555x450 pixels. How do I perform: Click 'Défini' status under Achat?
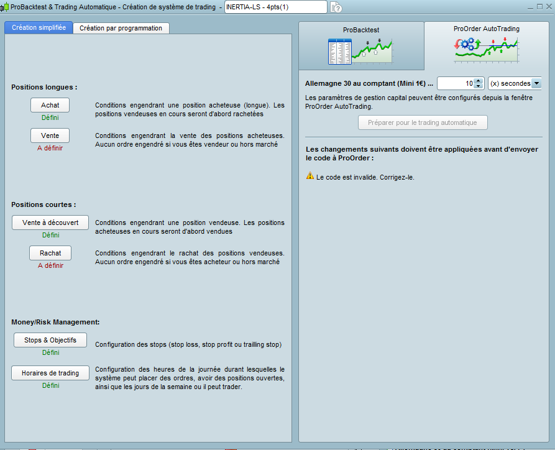point(50,117)
